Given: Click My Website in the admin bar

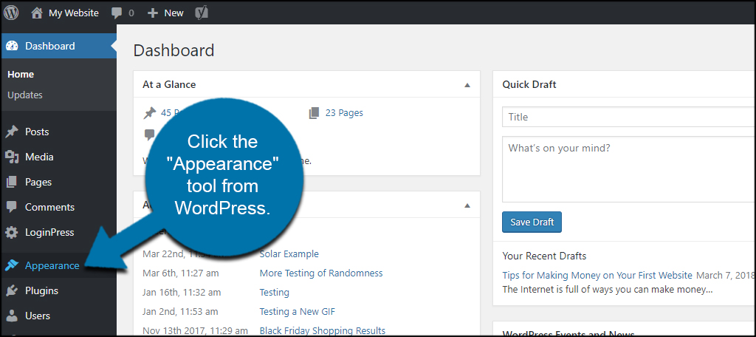Looking at the screenshot, I should pyautogui.click(x=73, y=13).
